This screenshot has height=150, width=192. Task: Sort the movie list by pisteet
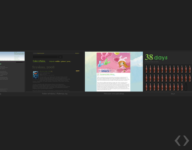[63, 61]
